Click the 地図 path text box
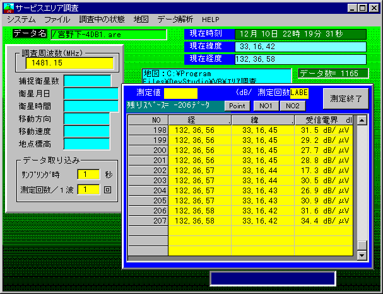The image size is (383, 294). pos(216,76)
